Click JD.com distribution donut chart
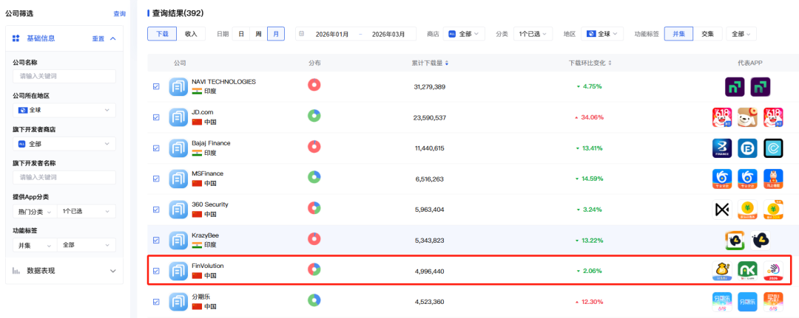The width and height of the screenshot is (799, 318). point(314,116)
